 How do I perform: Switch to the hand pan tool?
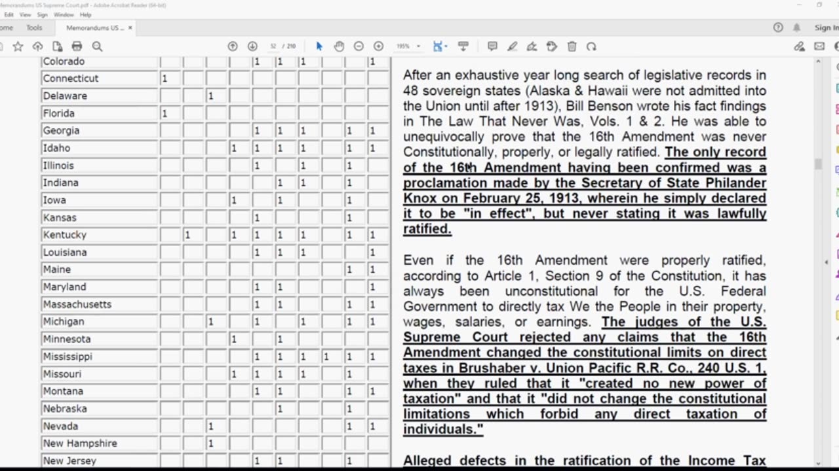pos(339,46)
